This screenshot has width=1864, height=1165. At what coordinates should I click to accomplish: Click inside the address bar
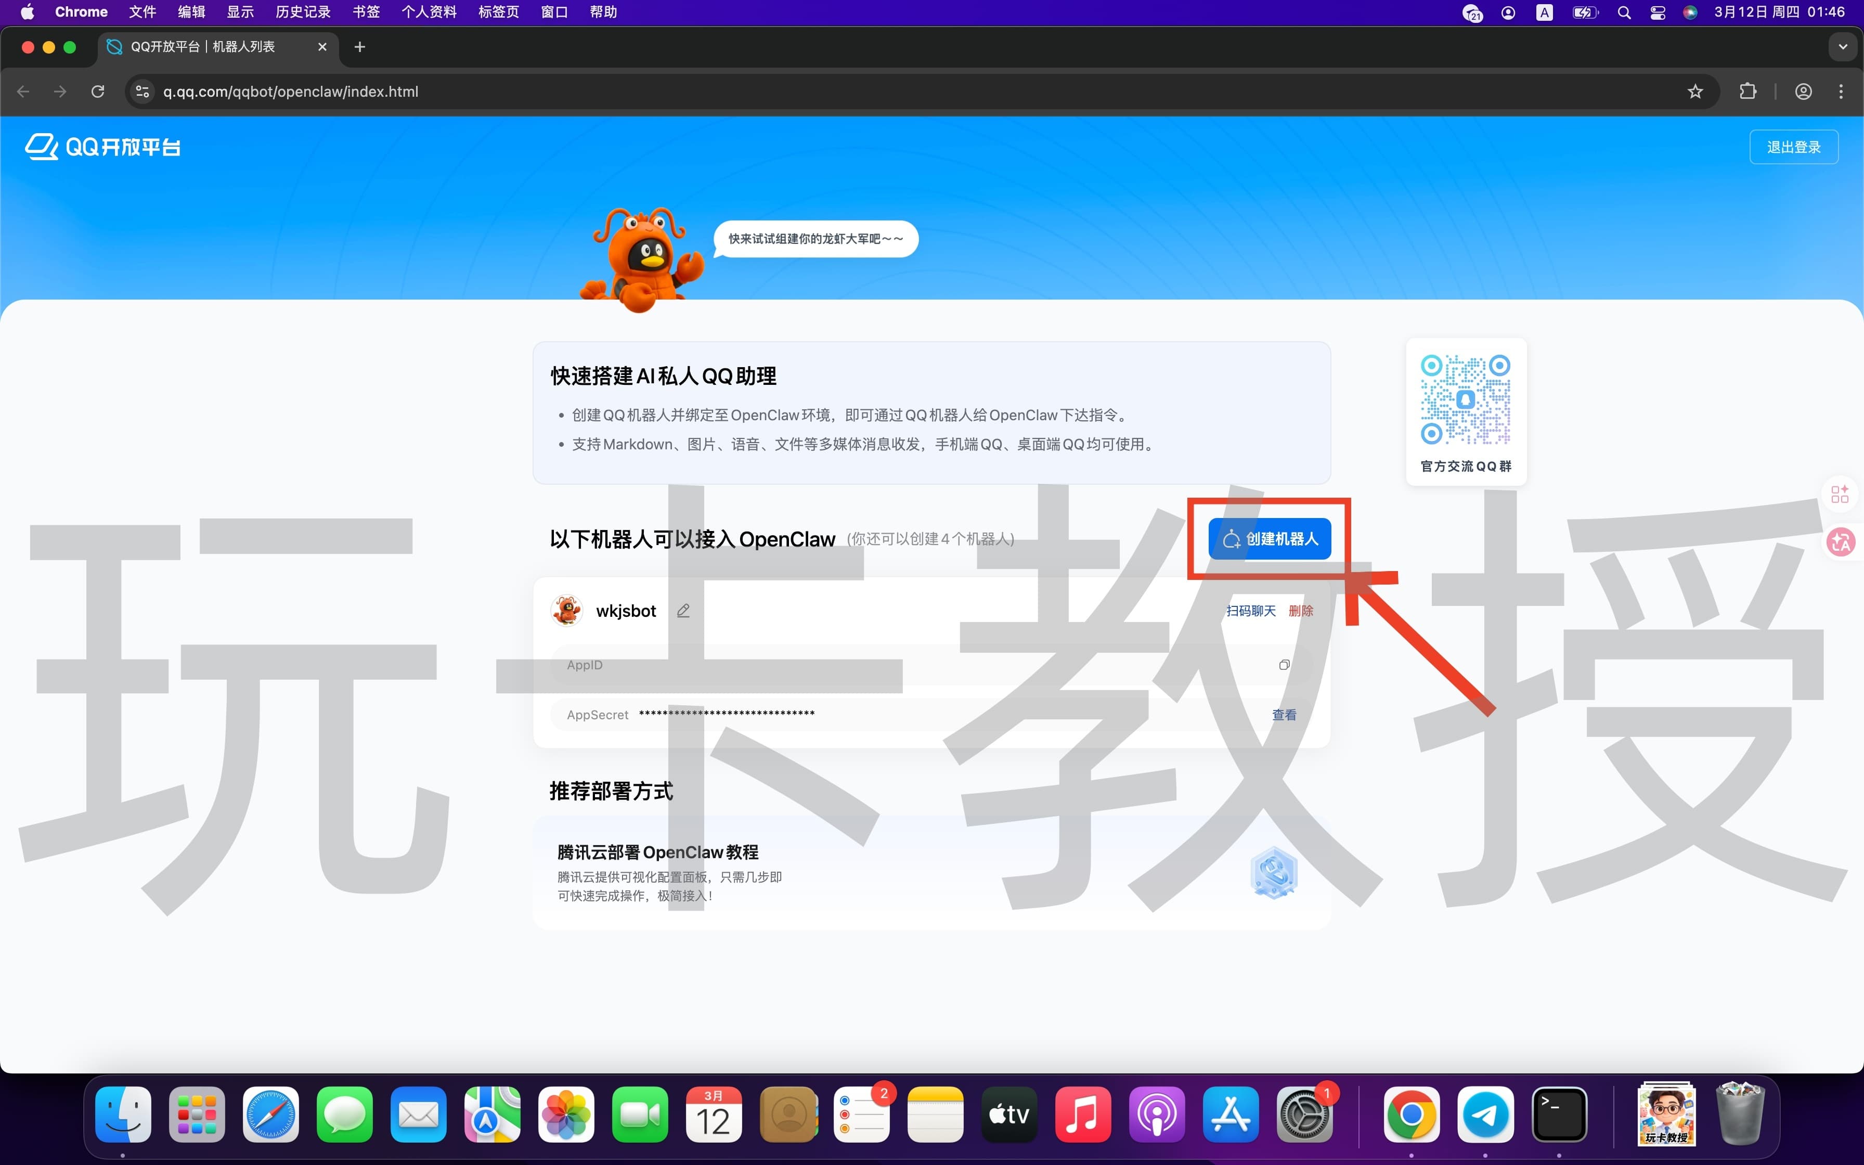pos(539,91)
